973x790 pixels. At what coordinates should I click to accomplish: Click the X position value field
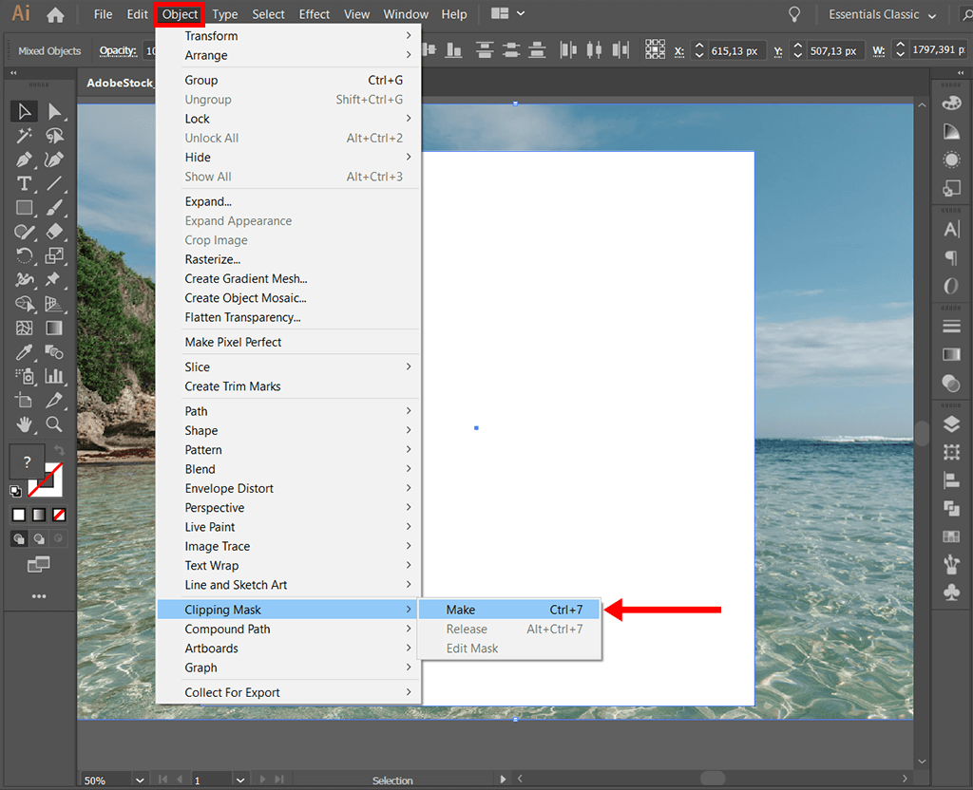[736, 51]
